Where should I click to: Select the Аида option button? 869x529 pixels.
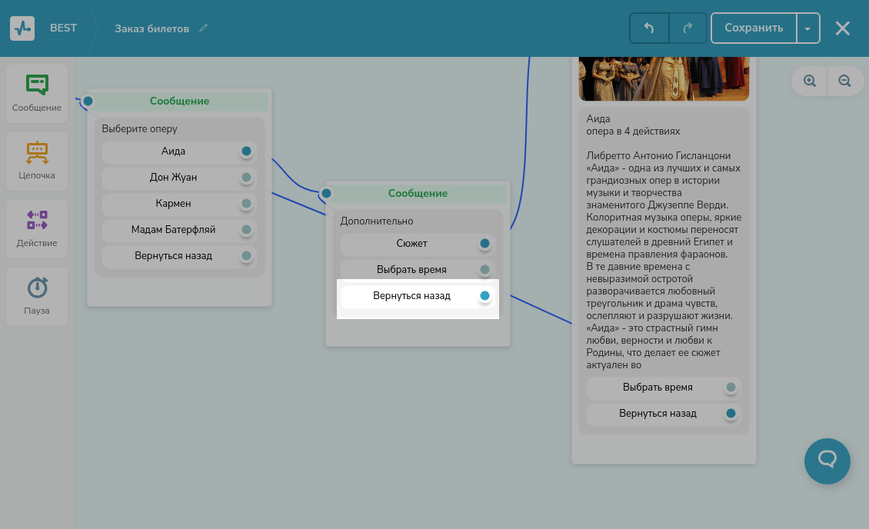point(173,151)
